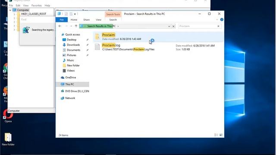Click the Explorer forward arrow
The width and height of the screenshot is (276, 155).
click(x=66, y=26)
